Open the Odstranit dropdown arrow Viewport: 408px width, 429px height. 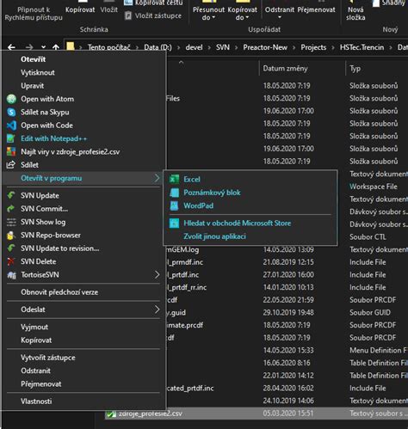[x=280, y=17]
